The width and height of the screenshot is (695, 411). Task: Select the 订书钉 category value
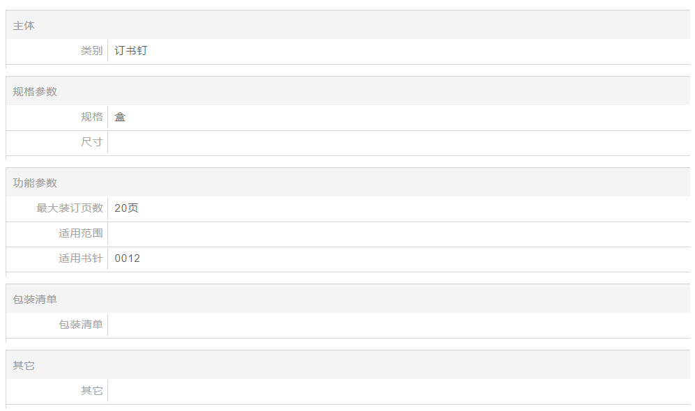pyautogui.click(x=131, y=51)
